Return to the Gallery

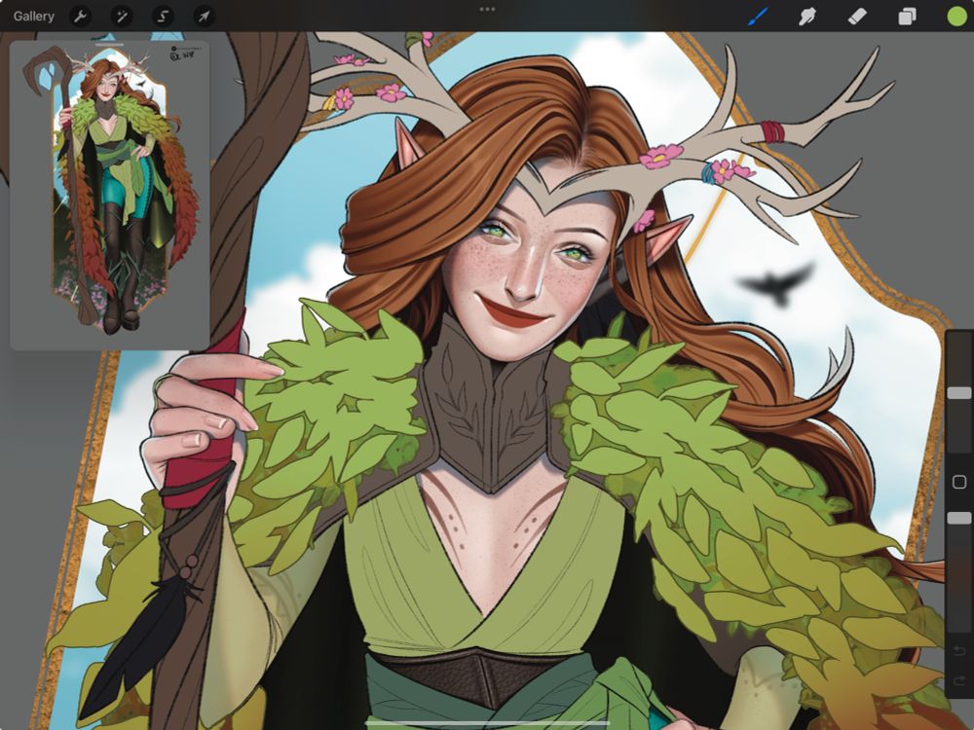(34, 17)
